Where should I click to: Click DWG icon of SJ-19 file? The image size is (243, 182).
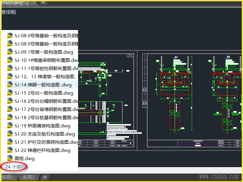[x=10, y=126]
